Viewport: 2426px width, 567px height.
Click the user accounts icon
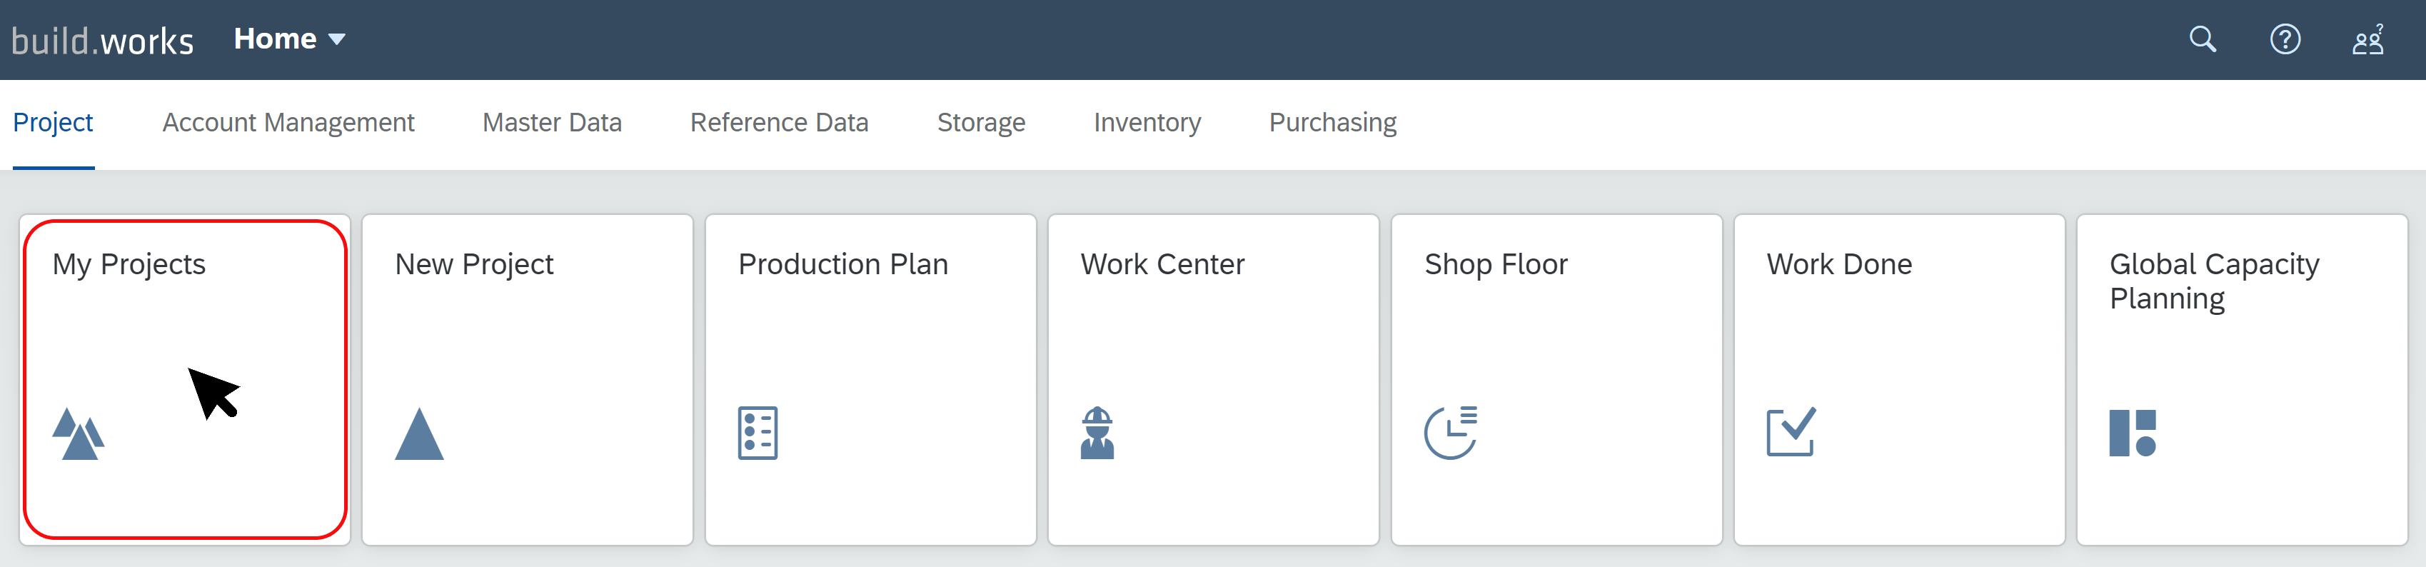pos(2369,39)
